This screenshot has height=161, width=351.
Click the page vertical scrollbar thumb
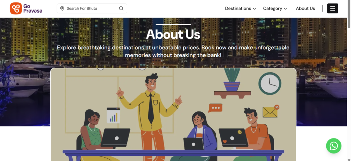tap(349, 14)
